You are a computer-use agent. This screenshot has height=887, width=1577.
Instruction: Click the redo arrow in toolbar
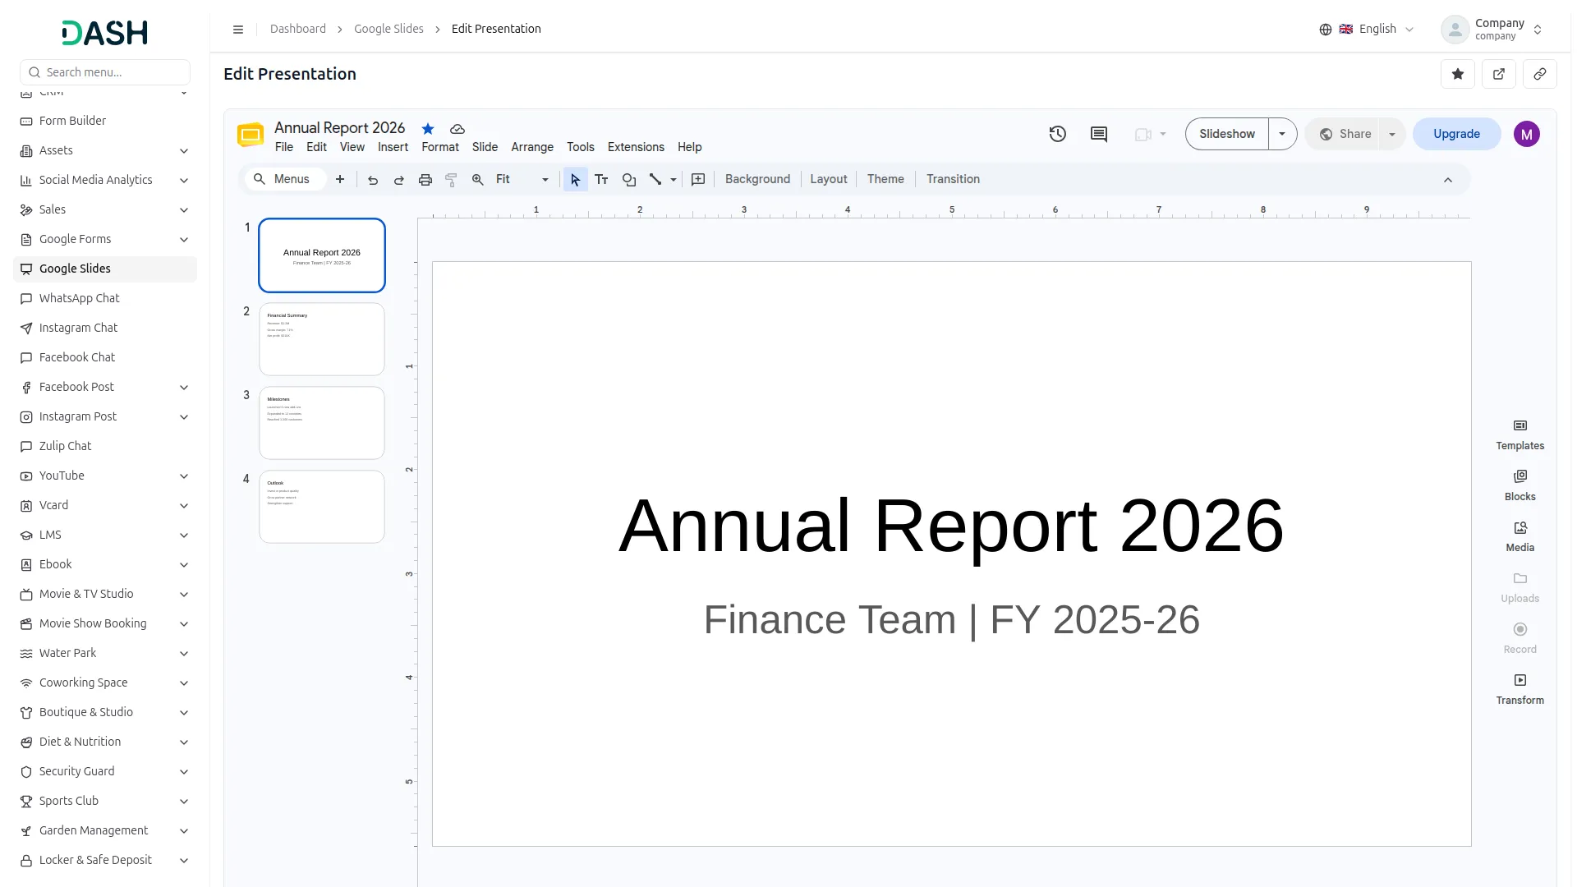tap(399, 180)
